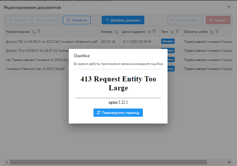Image resolution: width=237 pixels, height=166 pixels.
Task: Sort by Размер column arrows
Action: click(x=116, y=32)
